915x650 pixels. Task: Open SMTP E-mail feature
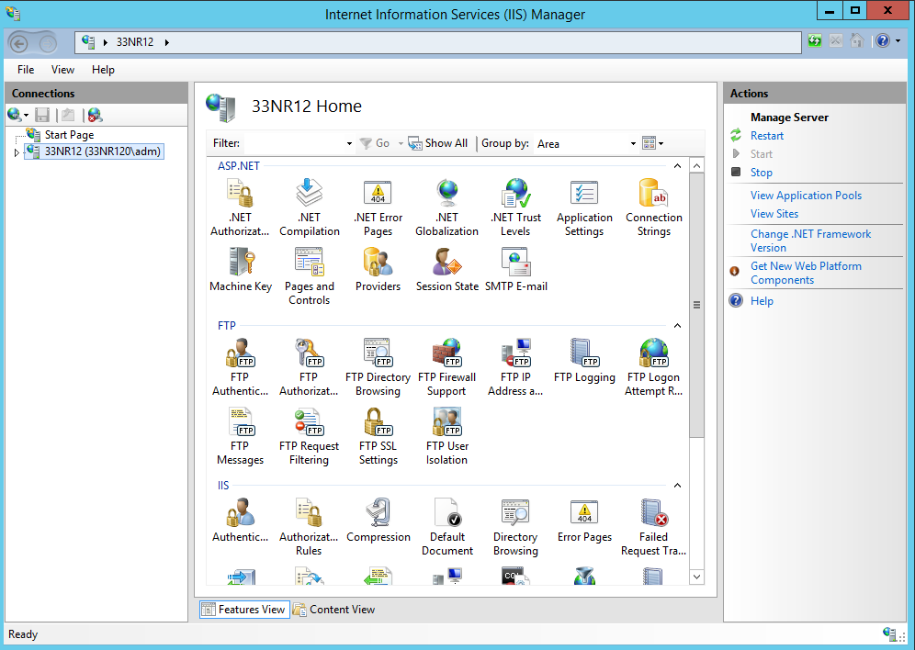(x=516, y=269)
